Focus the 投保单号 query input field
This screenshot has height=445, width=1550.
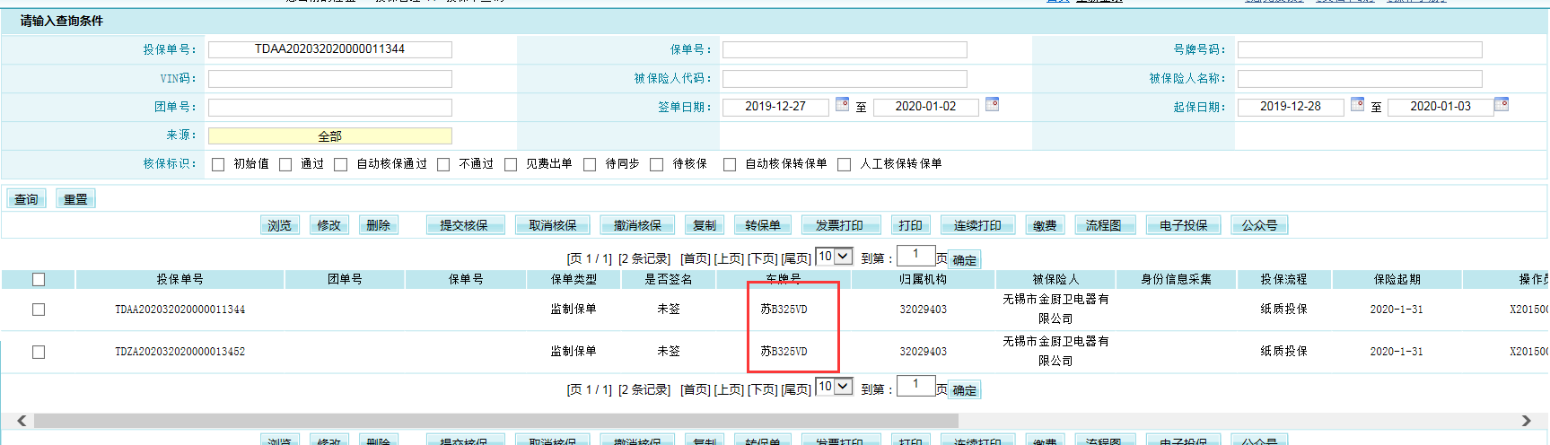[x=330, y=49]
